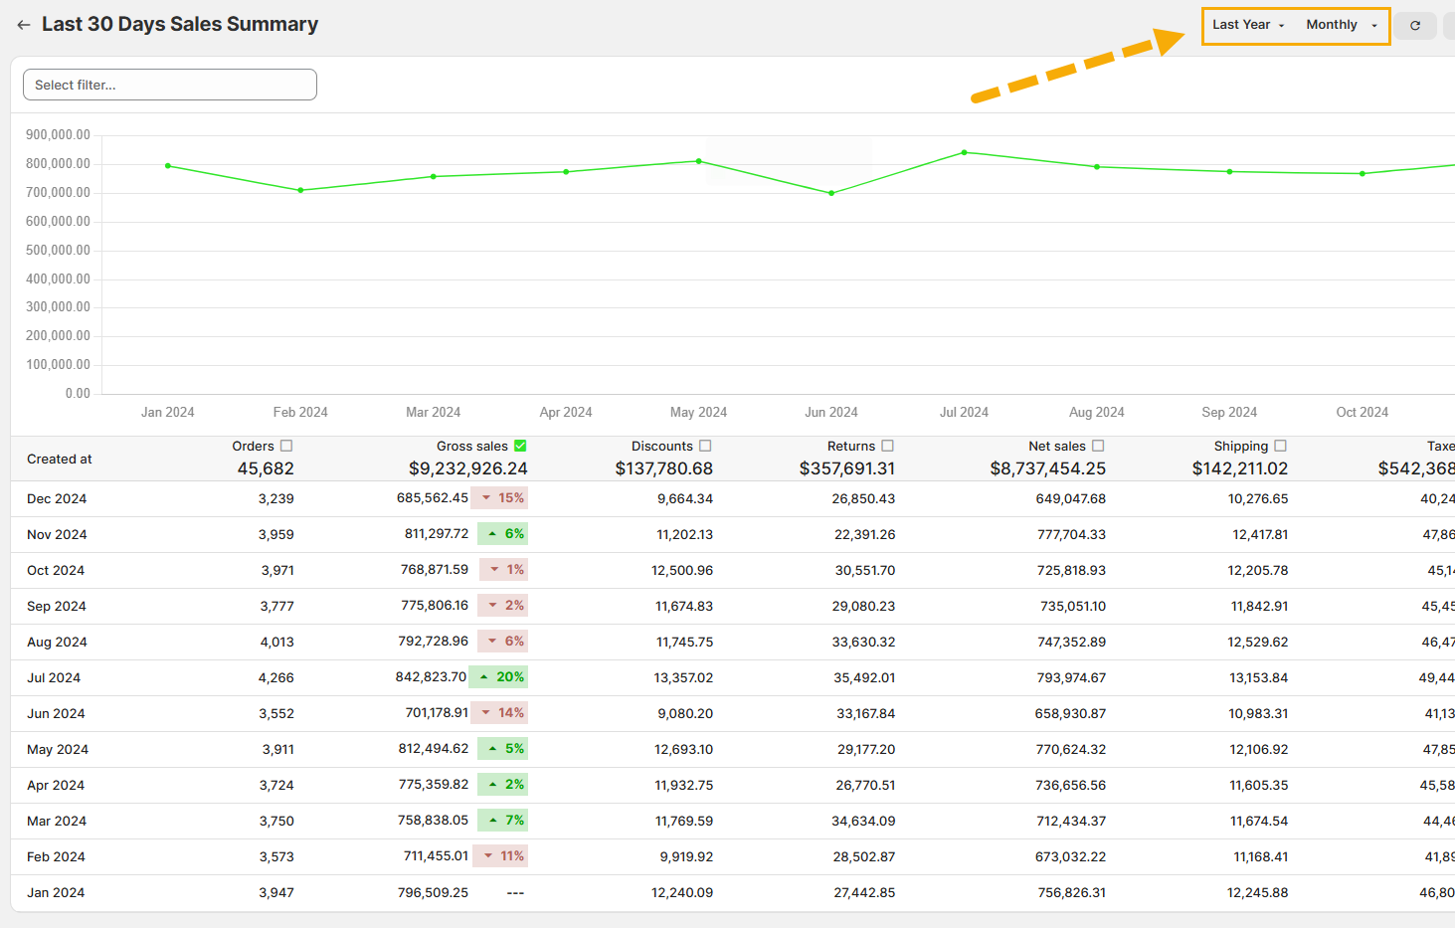The image size is (1455, 928).
Task: Click the green 7% increase badge for Mar 2024
Action: [x=503, y=821]
